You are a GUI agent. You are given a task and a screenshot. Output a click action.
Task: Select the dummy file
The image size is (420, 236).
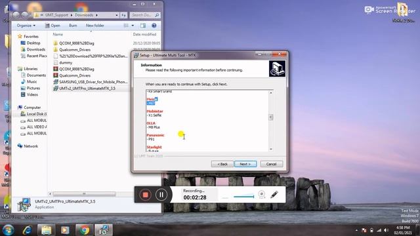(66, 62)
